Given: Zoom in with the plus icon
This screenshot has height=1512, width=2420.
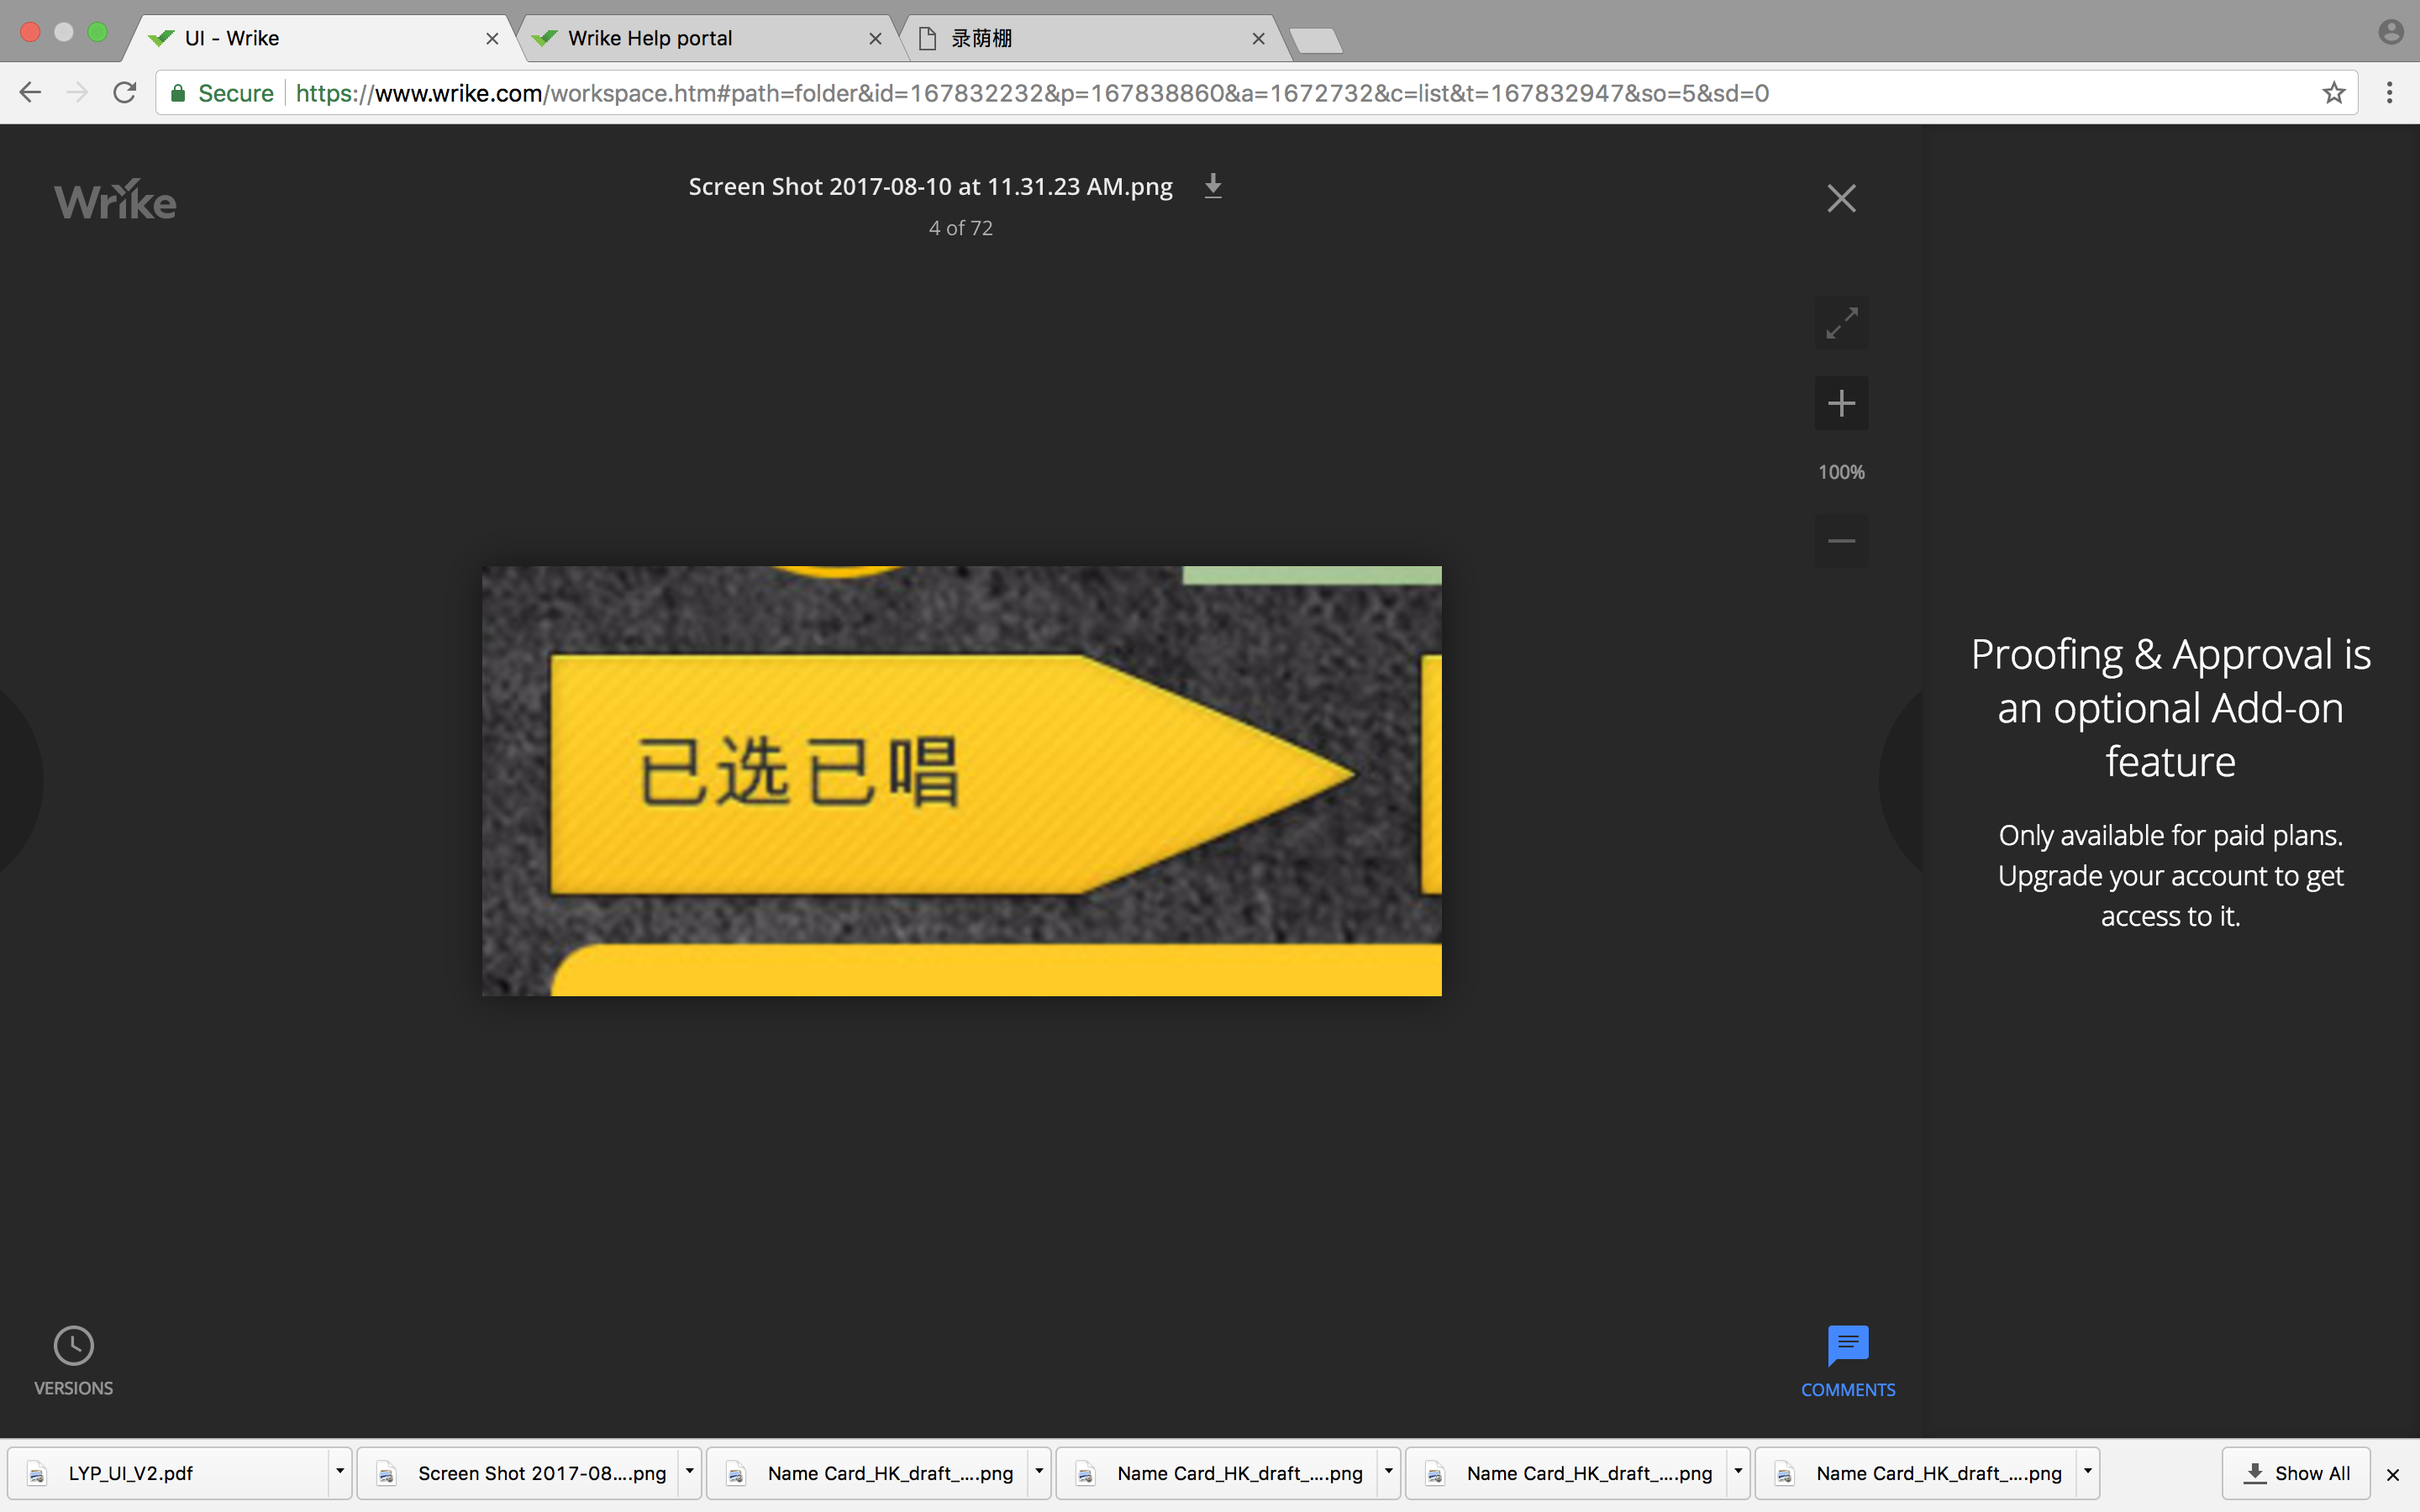Looking at the screenshot, I should pos(1841,403).
